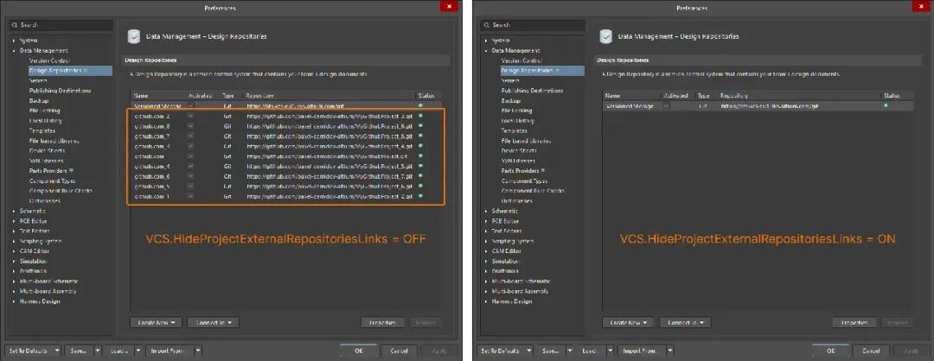Expand the Schematic category in the left window
934x361 pixels.
click(15, 211)
